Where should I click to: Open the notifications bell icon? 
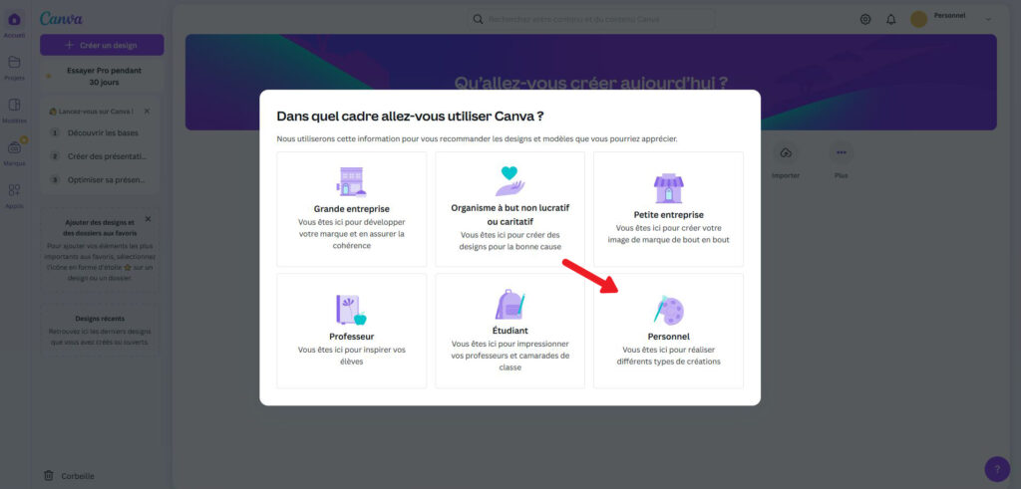click(x=890, y=19)
